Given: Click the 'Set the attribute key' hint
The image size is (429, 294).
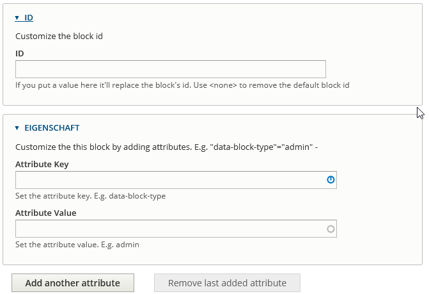Looking at the screenshot, I should tap(90, 196).
